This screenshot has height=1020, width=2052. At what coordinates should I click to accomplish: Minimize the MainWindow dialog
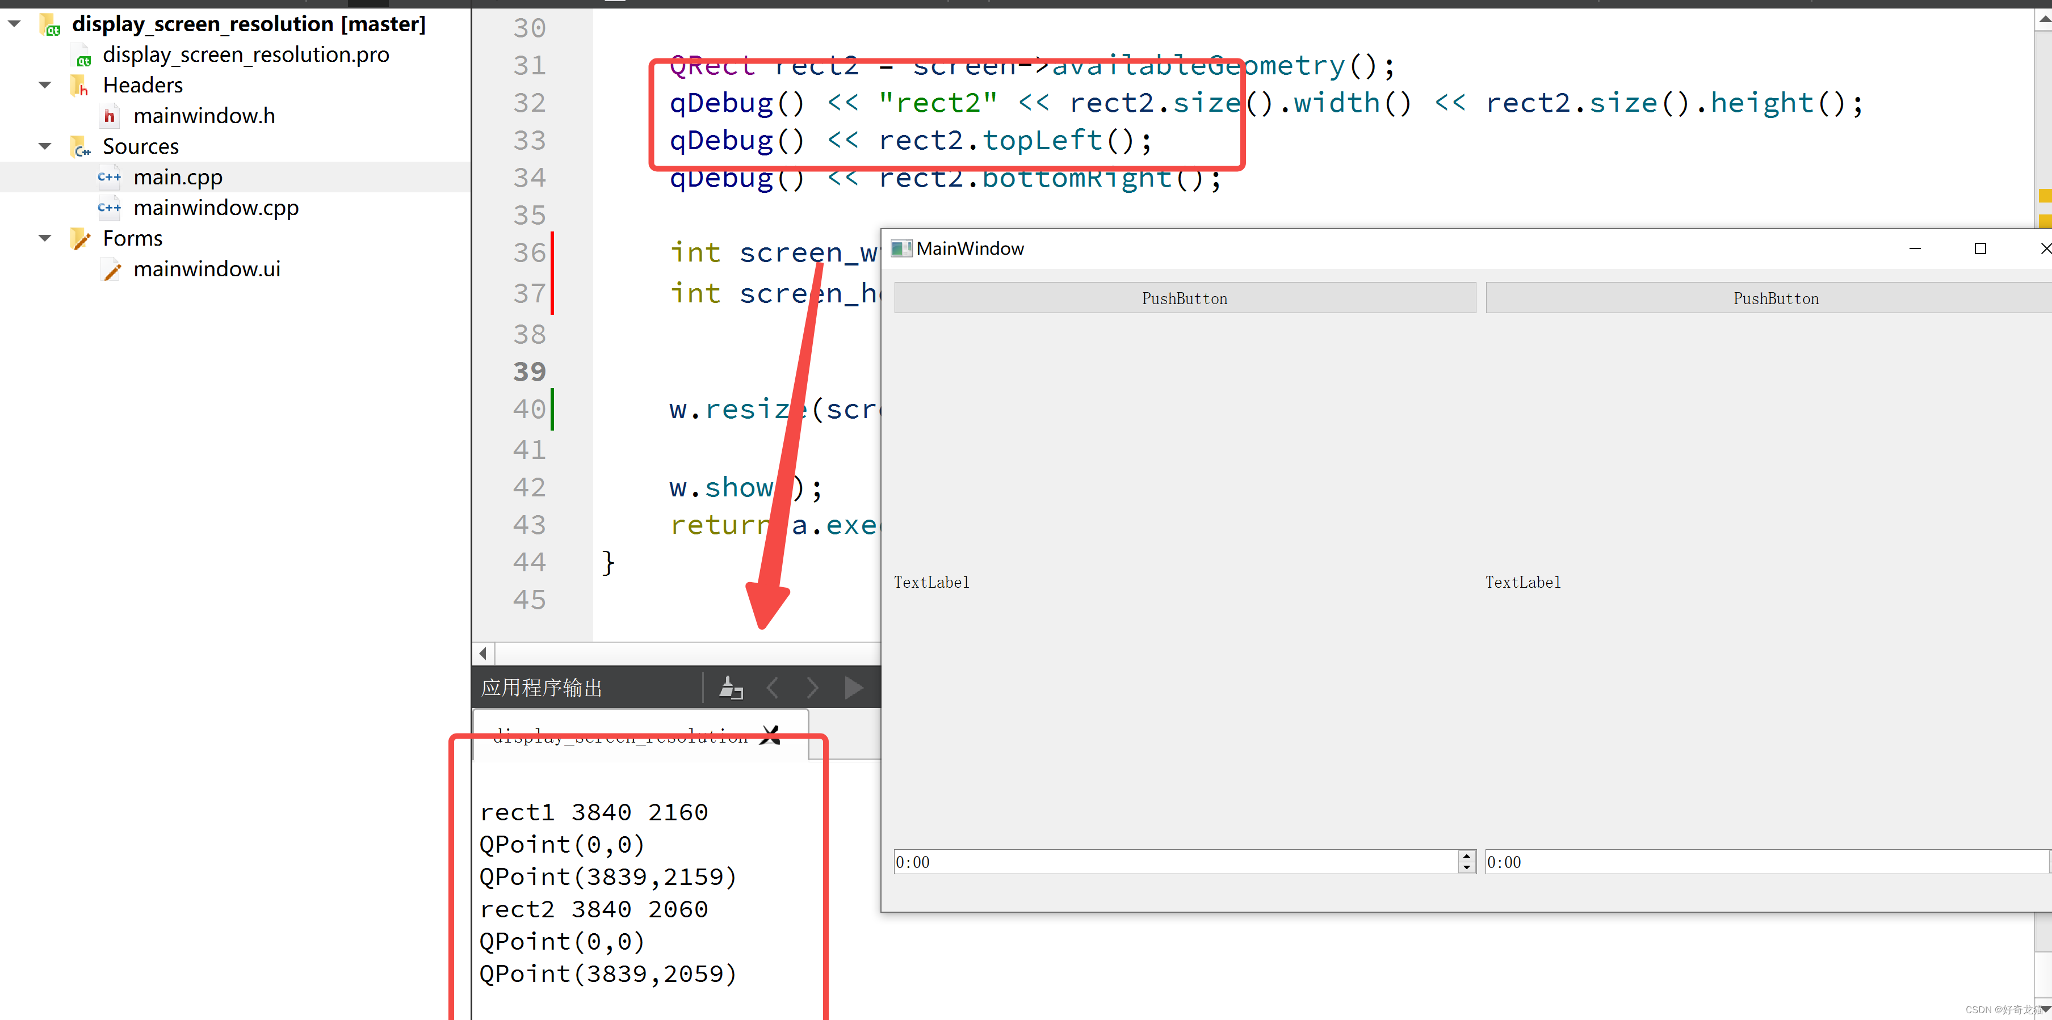coord(1915,248)
